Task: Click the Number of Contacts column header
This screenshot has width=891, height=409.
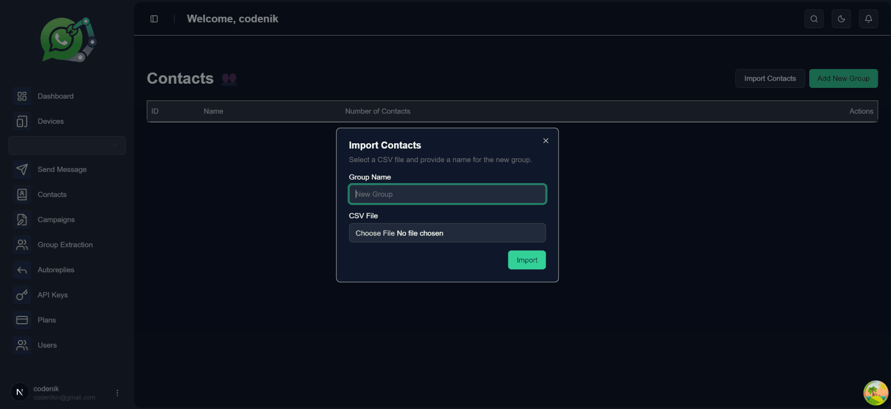Action: pos(378,111)
